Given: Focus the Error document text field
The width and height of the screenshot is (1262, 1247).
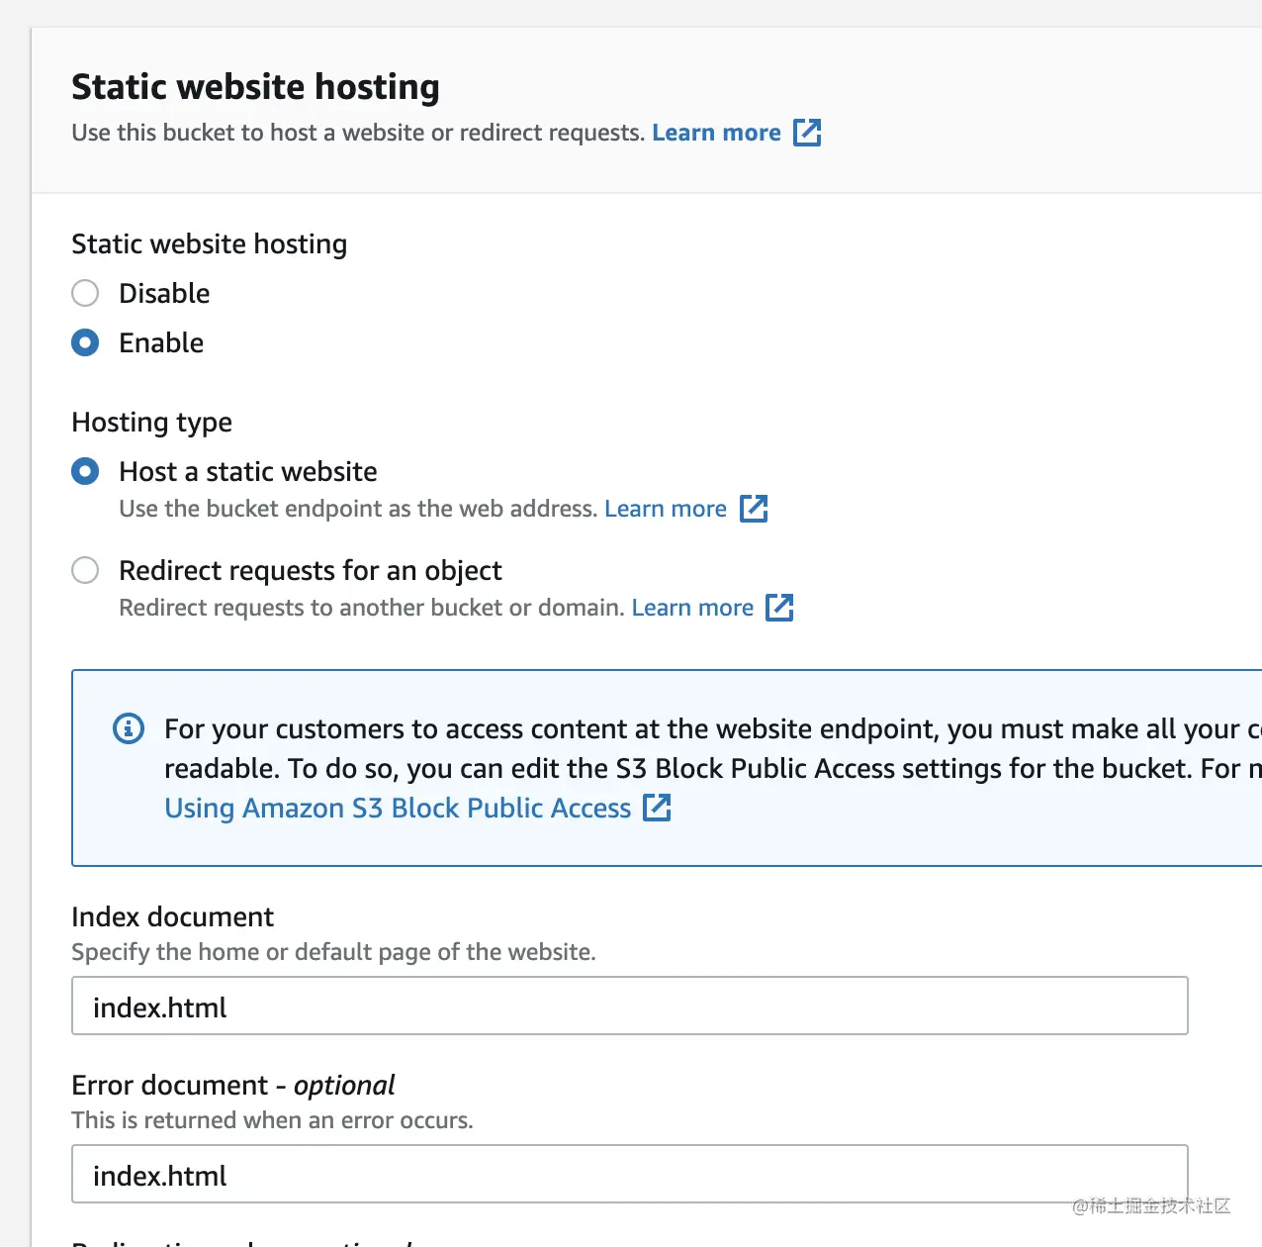Looking at the screenshot, I should (629, 1175).
